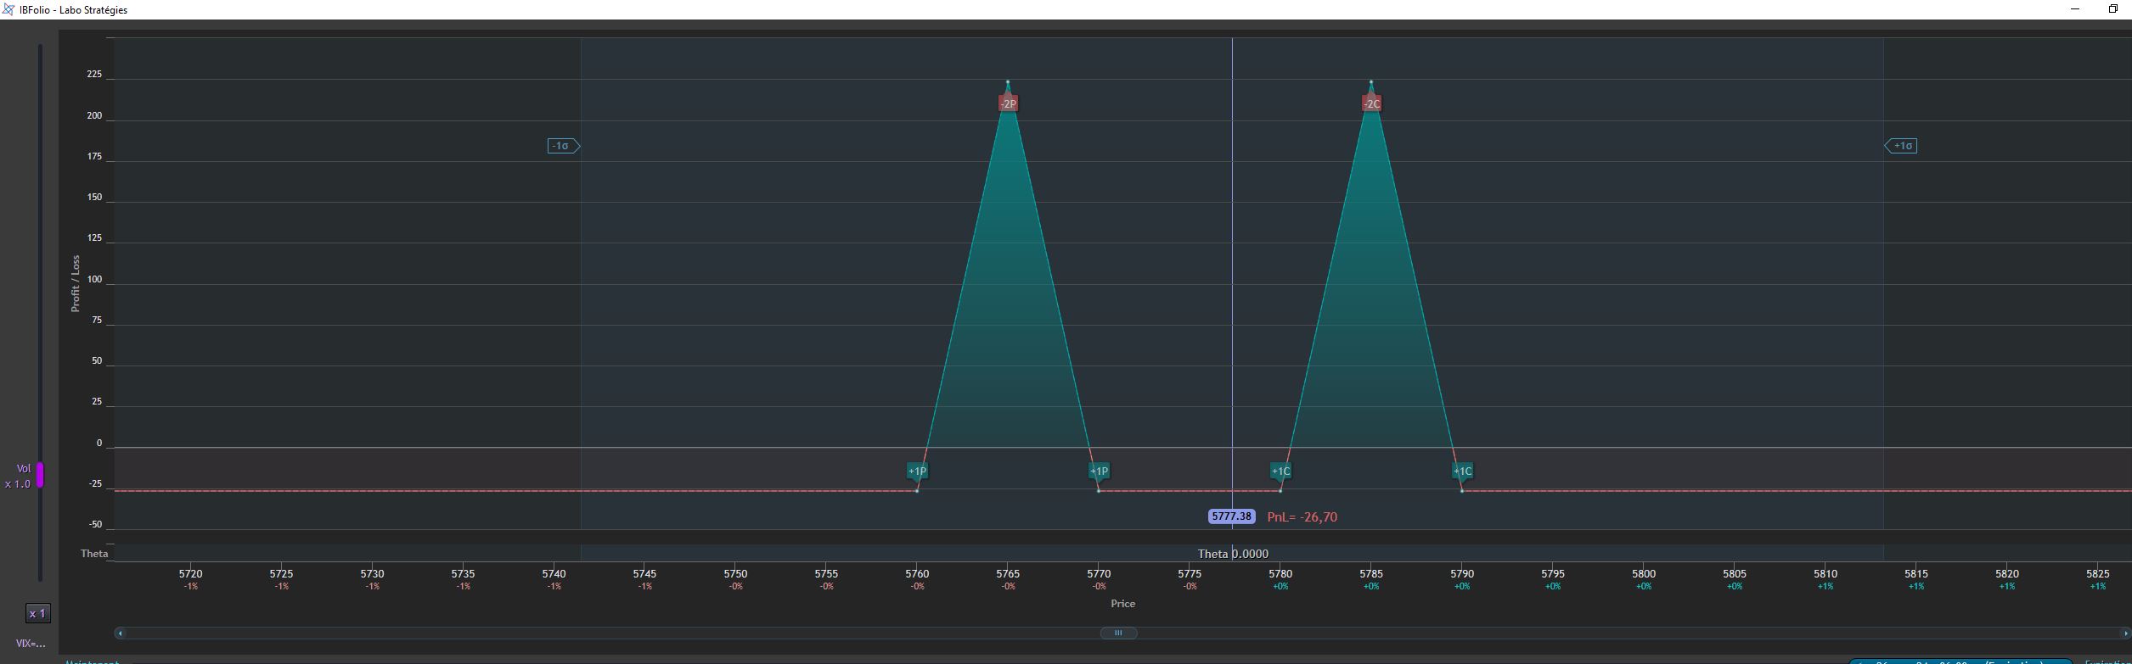Select the +1C marker at 5780
The height and width of the screenshot is (664, 2132).
[x=1280, y=471]
